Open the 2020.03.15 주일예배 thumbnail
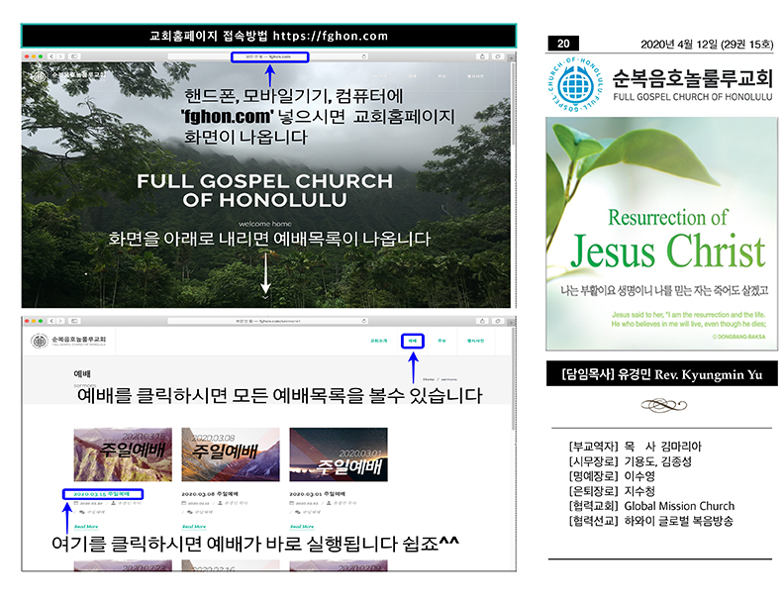The image size is (784, 606). tap(123, 454)
